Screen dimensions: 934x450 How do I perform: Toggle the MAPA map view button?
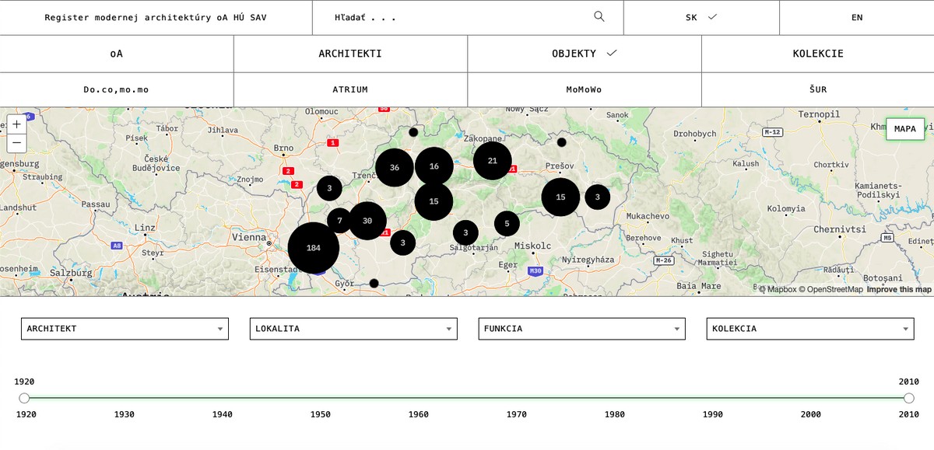[904, 129]
